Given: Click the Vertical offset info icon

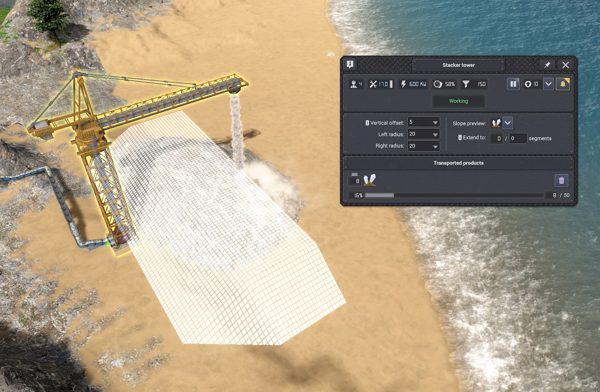Looking at the screenshot, I should [x=367, y=123].
